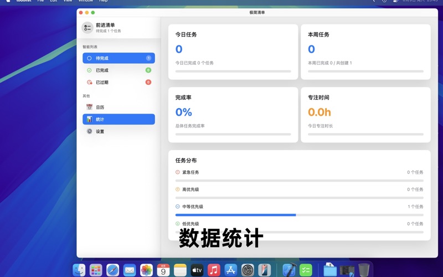Click the red clock icon for 已过期

click(89, 82)
